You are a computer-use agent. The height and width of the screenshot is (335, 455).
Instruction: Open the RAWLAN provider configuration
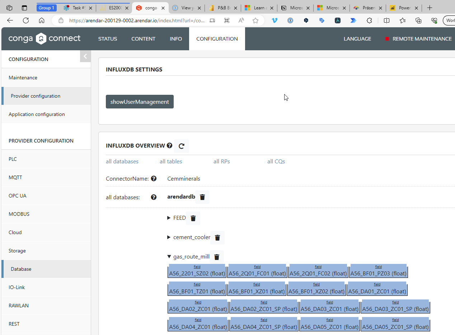point(46,306)
